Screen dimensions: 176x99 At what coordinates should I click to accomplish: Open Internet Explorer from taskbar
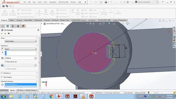pos(20,97)
